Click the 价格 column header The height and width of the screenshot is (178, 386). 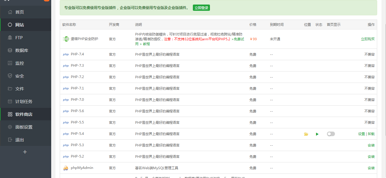pos(253,25)
